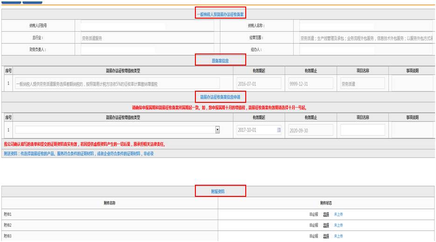This screenshot has height=242, width=436.
Task: Click original record date field 2016-07-01
Action: click(x=259, y=84)
